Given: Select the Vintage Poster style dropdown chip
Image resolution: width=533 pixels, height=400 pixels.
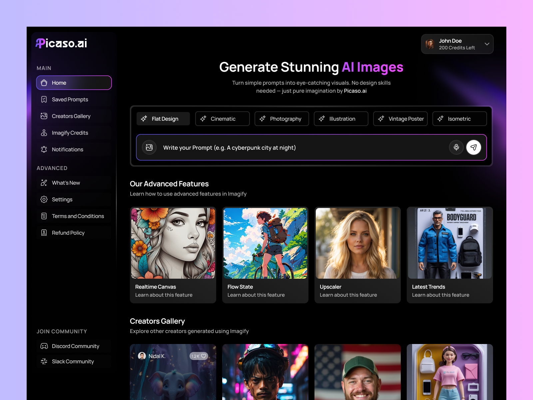Looking at the screenshot, I should [400, 119].
